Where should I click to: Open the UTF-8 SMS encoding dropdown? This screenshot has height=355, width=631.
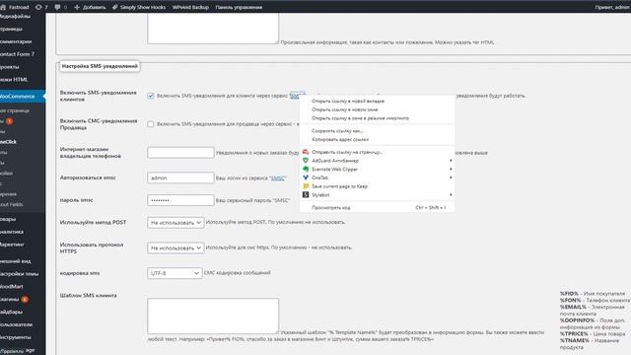pos(175,273)
